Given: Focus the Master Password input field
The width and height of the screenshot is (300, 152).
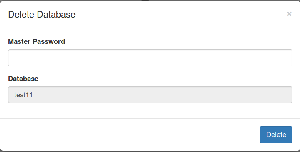Looking at the screenshot, I should pyautogui.click(x=150, y=58).
